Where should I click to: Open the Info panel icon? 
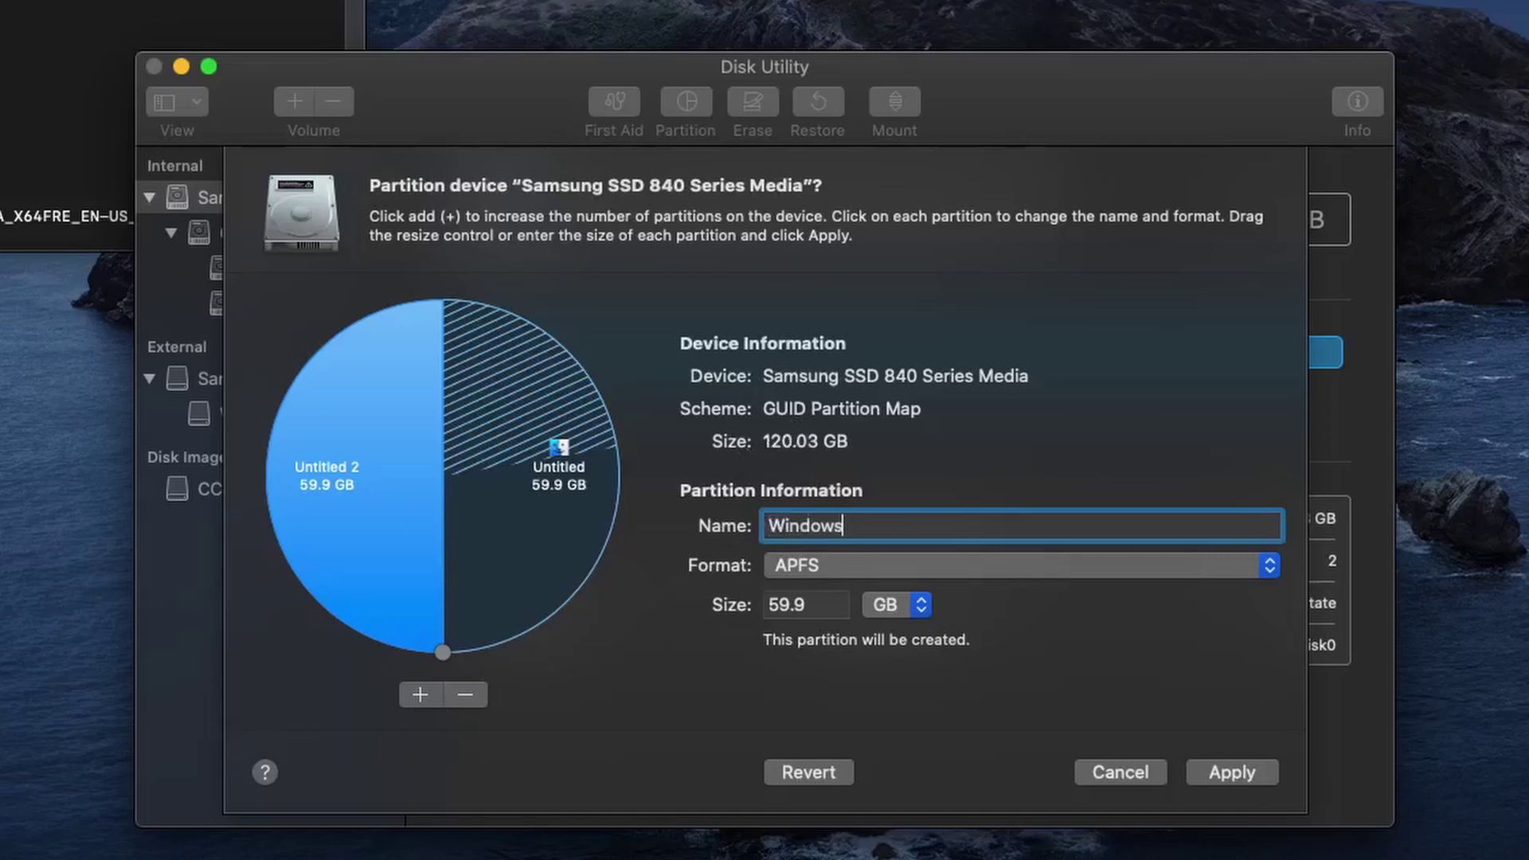click(1357, 102)
